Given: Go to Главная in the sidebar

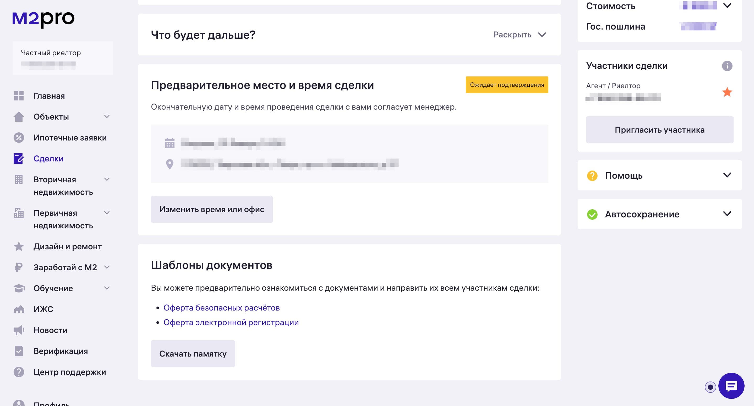Looking at the screenshot, I should [x=49, y=96].
